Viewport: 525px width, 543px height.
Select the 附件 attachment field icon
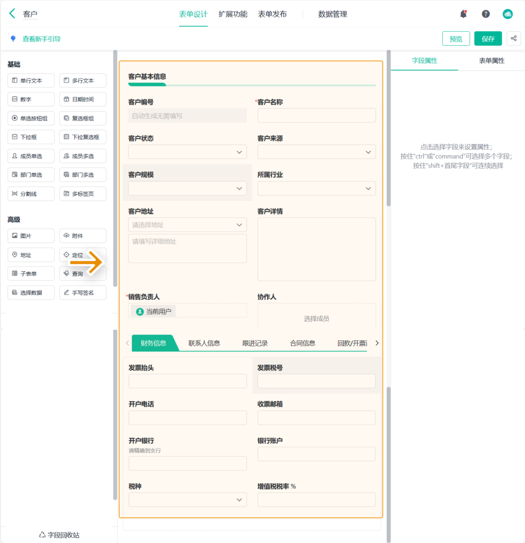click(83, 236)
